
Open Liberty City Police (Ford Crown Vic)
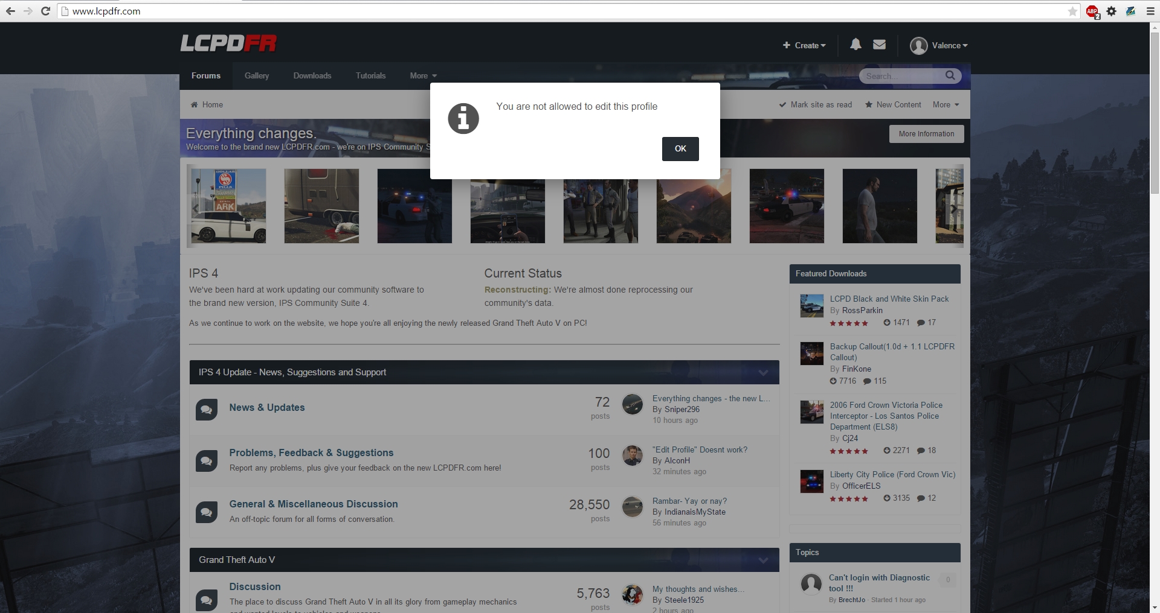pos(892,474)
